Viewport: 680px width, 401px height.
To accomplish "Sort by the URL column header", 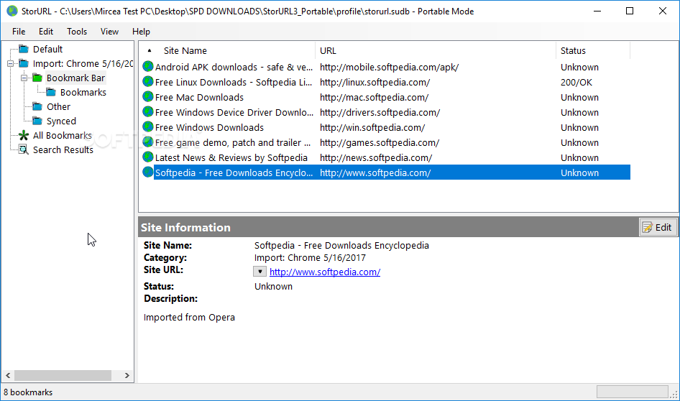I will 328,51.
